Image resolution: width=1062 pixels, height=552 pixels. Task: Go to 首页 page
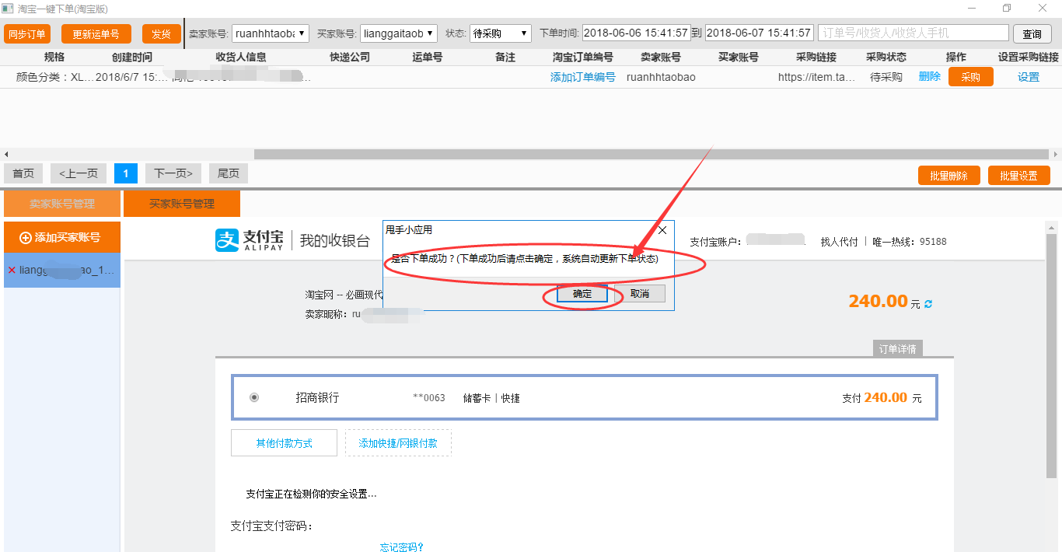coord(23,173)
